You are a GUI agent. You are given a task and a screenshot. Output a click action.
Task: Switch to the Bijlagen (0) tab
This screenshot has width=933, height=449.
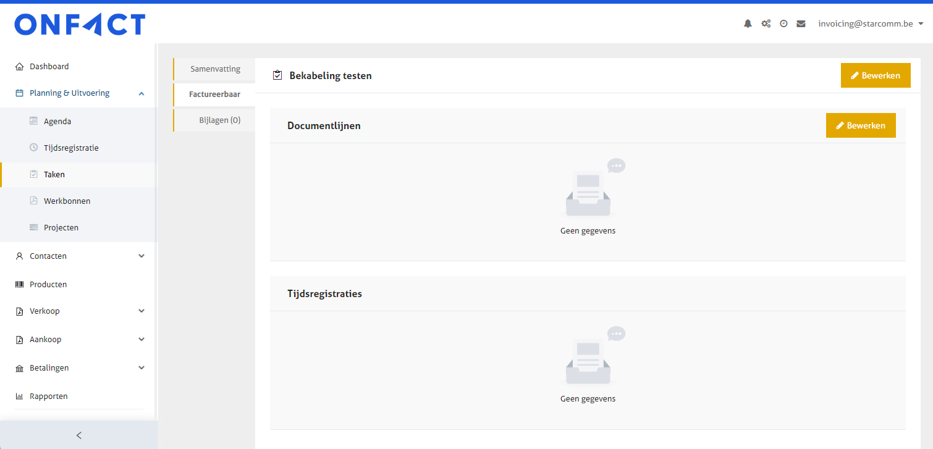pyautogui.click(x=219, y=120)
